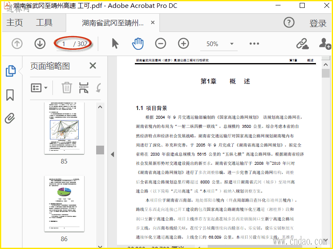
Task: Toggle the page thumbnails sidebar icon
Action: pyautogui.click(x=11, y=71)
